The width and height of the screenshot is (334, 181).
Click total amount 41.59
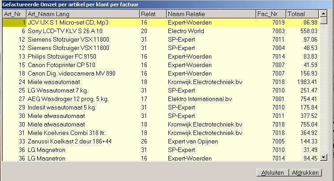[311, 65]
